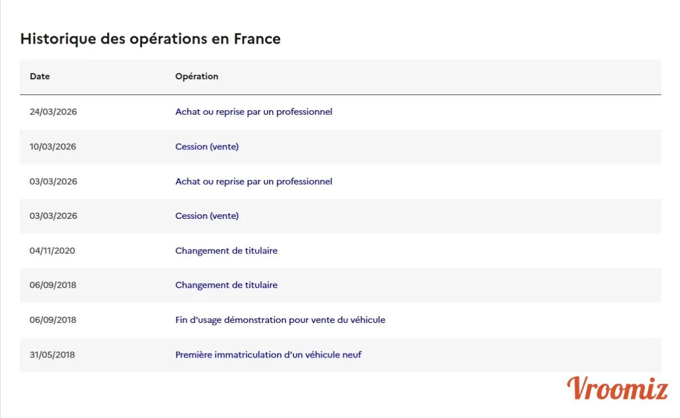Select the 04/11/2020 date cell
The image size is (680, 418).
[x=52, y=251]
